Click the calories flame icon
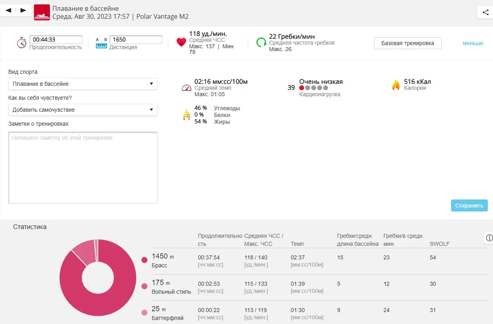 [x=396, y=85]
